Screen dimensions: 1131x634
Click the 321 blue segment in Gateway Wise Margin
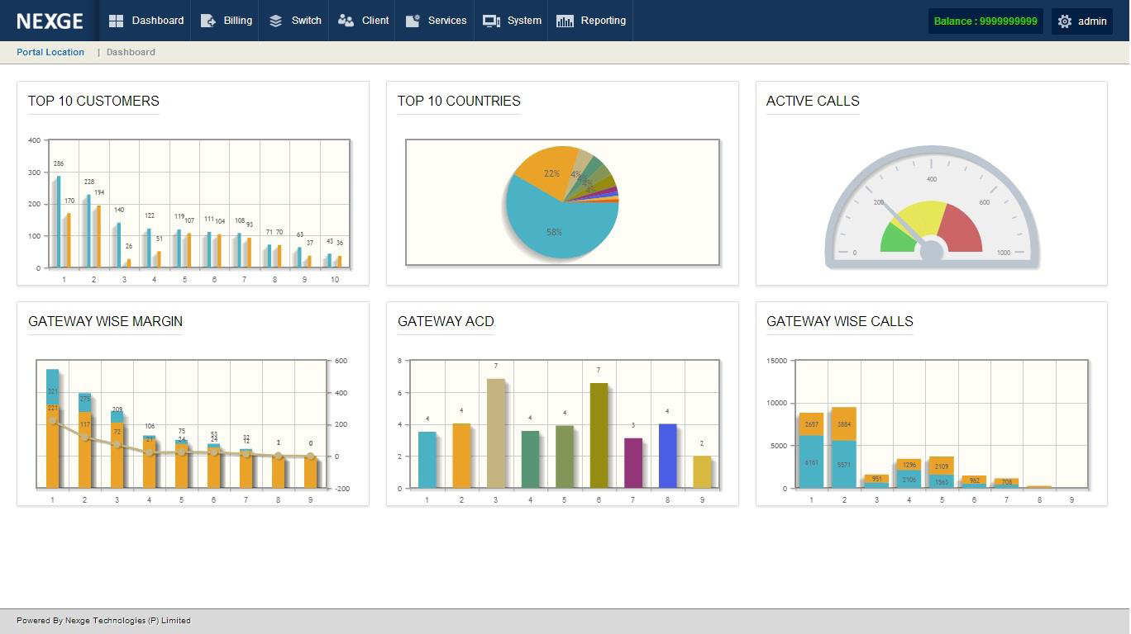[x=53, y=387]
